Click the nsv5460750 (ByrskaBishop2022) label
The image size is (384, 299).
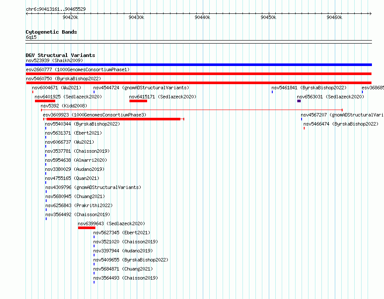(x=63, y=79)
